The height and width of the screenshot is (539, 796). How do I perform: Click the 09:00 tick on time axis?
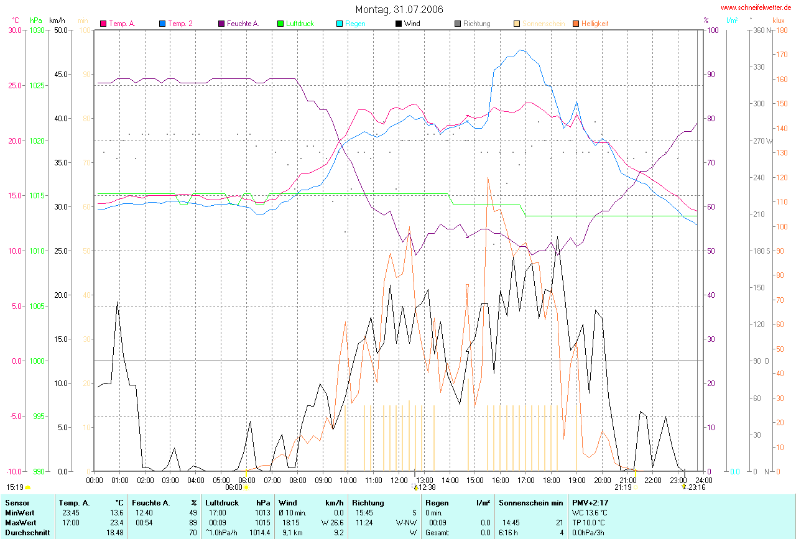coord(323,481)
